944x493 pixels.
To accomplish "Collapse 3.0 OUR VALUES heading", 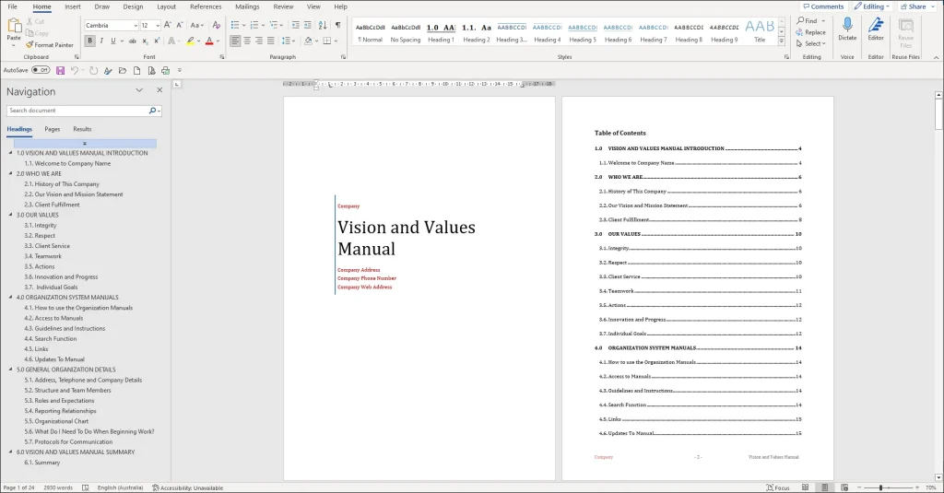I will point(11,215).
